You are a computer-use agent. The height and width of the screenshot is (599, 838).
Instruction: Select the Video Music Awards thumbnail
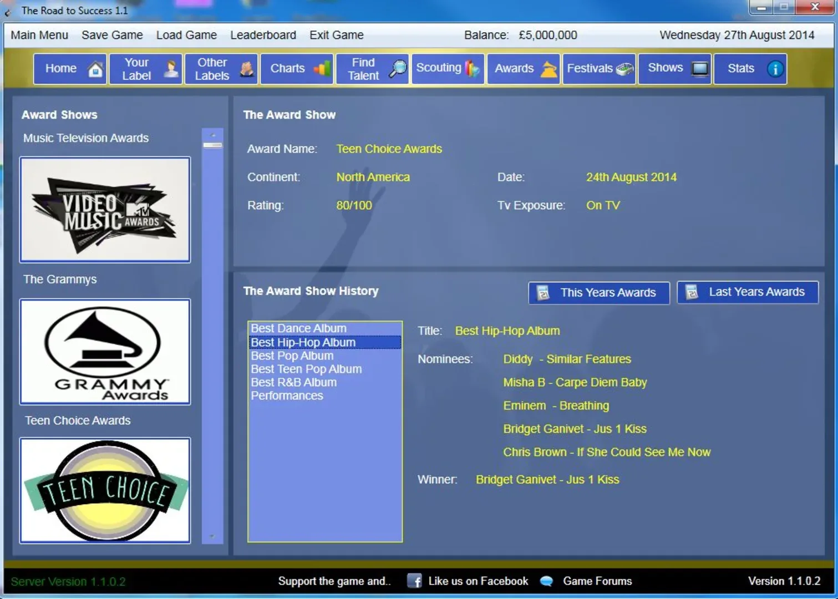point(105,210)
